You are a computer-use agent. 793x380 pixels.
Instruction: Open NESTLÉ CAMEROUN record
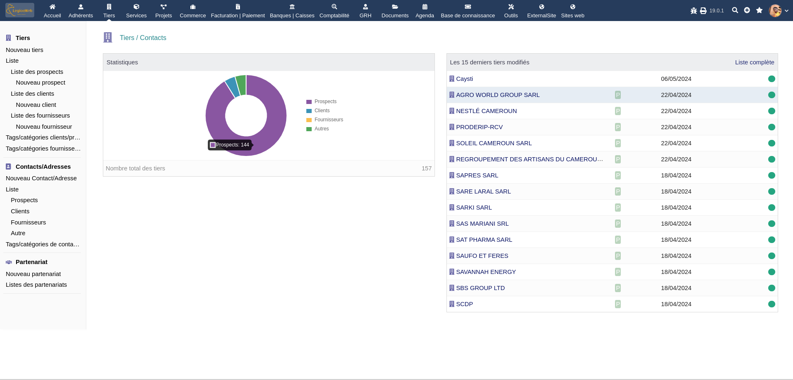[486, 111]
